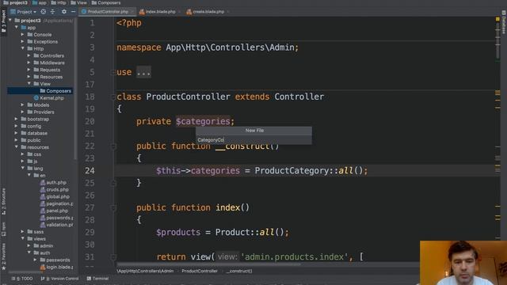Select the Providers folder in tree
507x285 pixels.
(40, 112)
